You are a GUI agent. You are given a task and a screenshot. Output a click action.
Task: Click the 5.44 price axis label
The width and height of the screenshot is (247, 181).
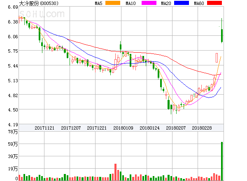(x=13, y=66)
